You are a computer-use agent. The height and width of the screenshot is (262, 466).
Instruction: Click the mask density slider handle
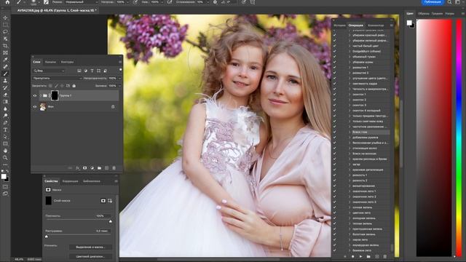111,221
